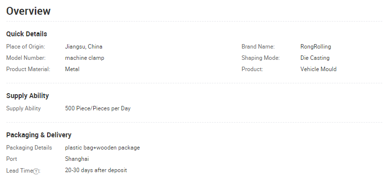The height and width of the screenshot is (178, 383).
Task: Click the Shaping Mode label
Action: click(x=260, y=58)
